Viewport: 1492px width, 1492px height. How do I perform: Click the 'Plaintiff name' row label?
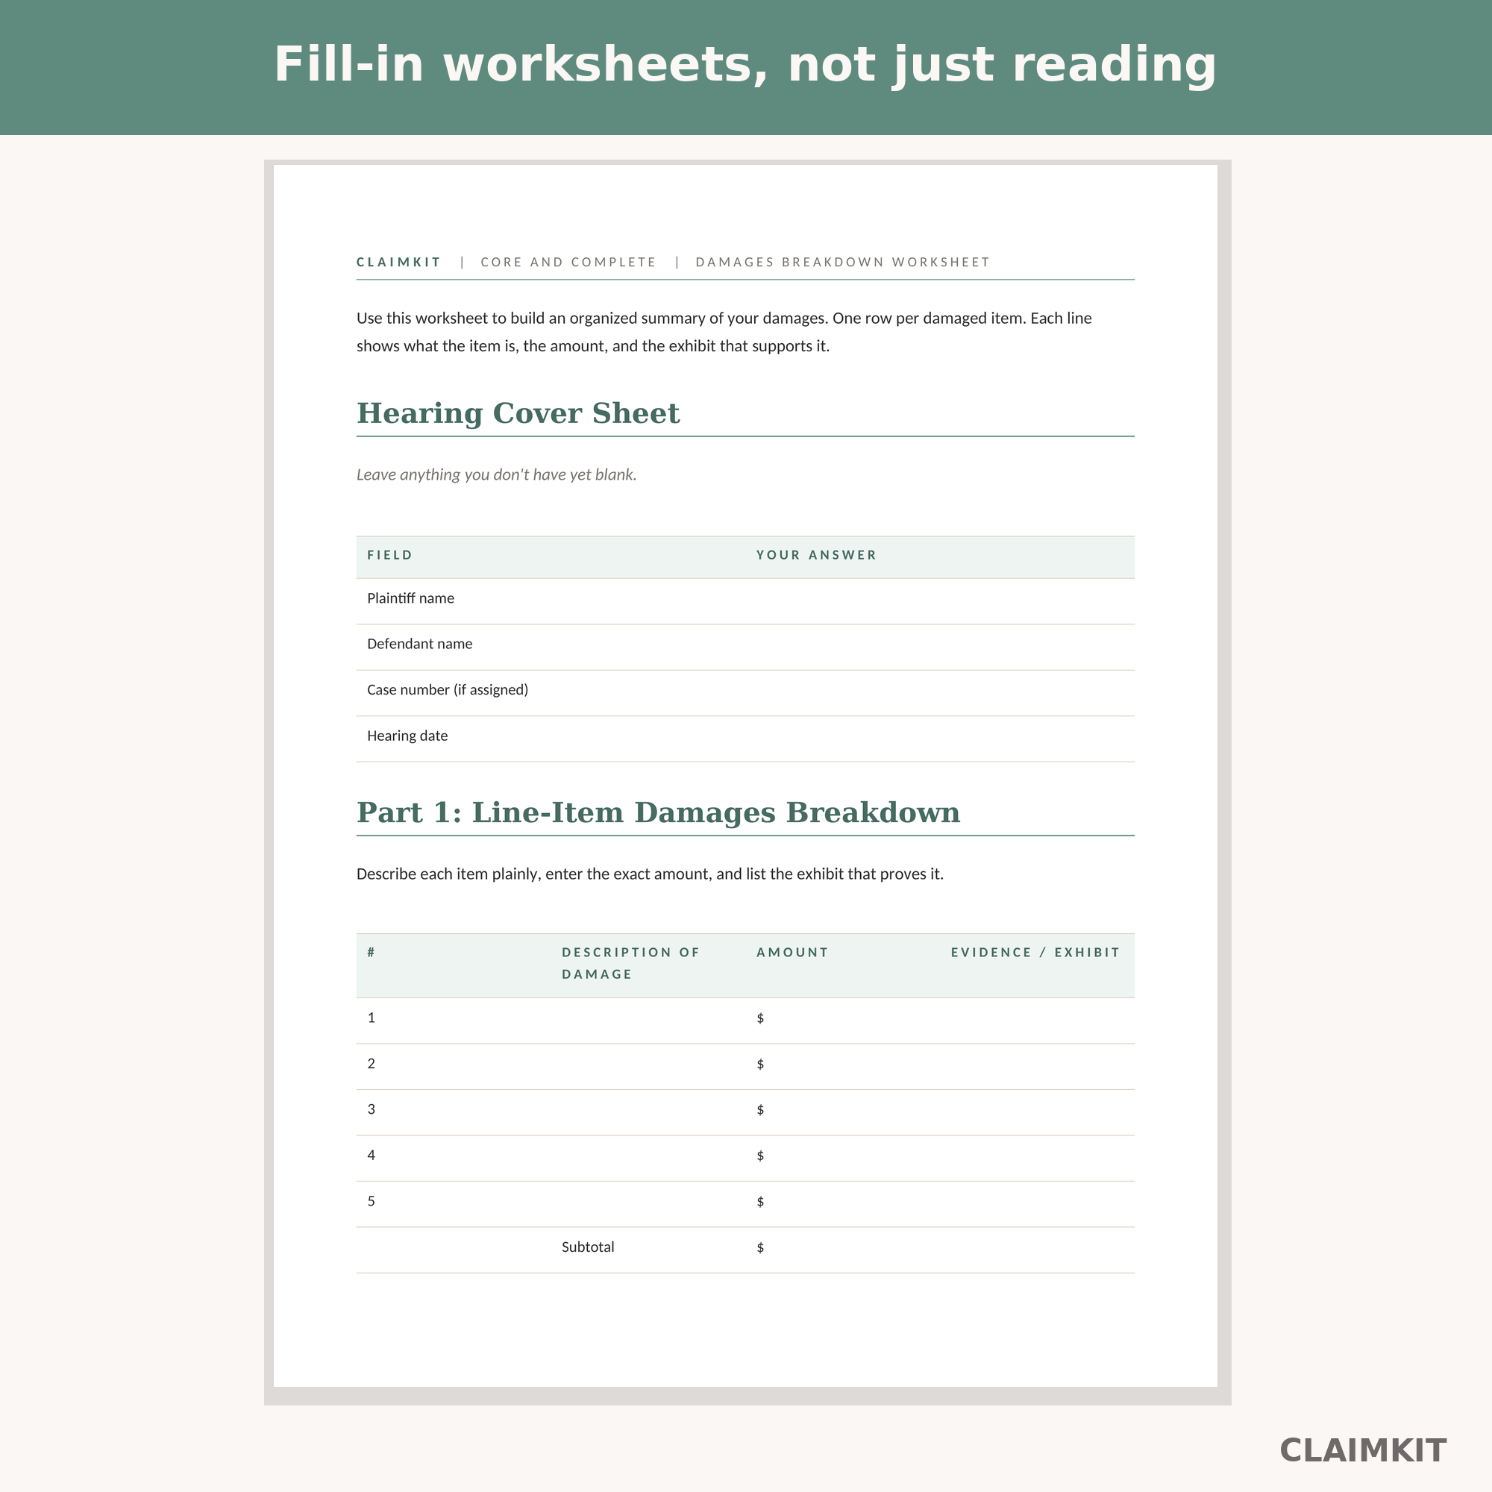pos(410,598)
